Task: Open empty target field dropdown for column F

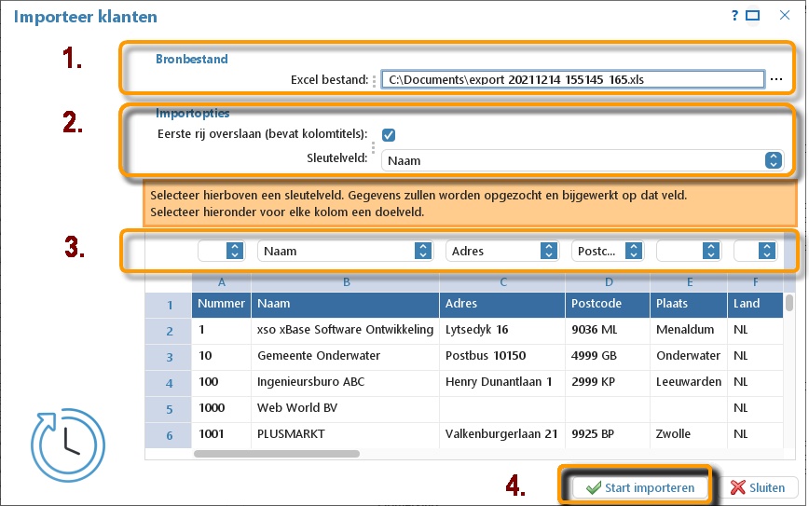Action: click(x=756, y=252)
